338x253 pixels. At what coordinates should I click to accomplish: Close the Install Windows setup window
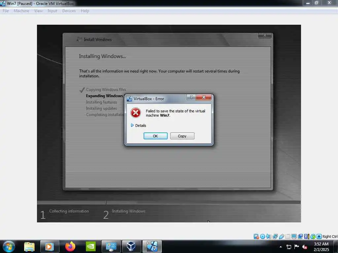(265, 35)
